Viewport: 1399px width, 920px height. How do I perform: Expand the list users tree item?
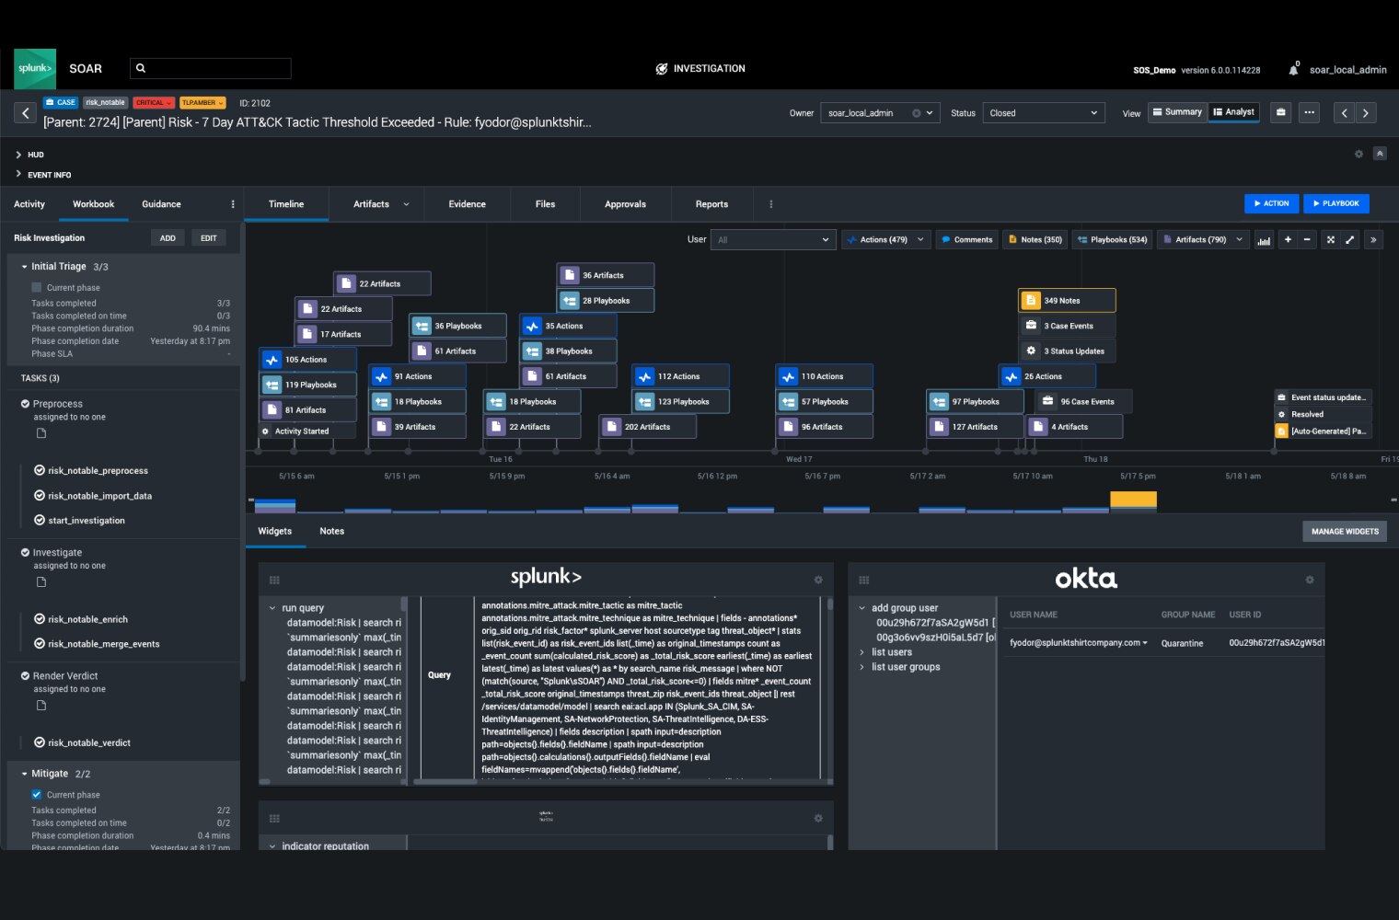(862, 652)
